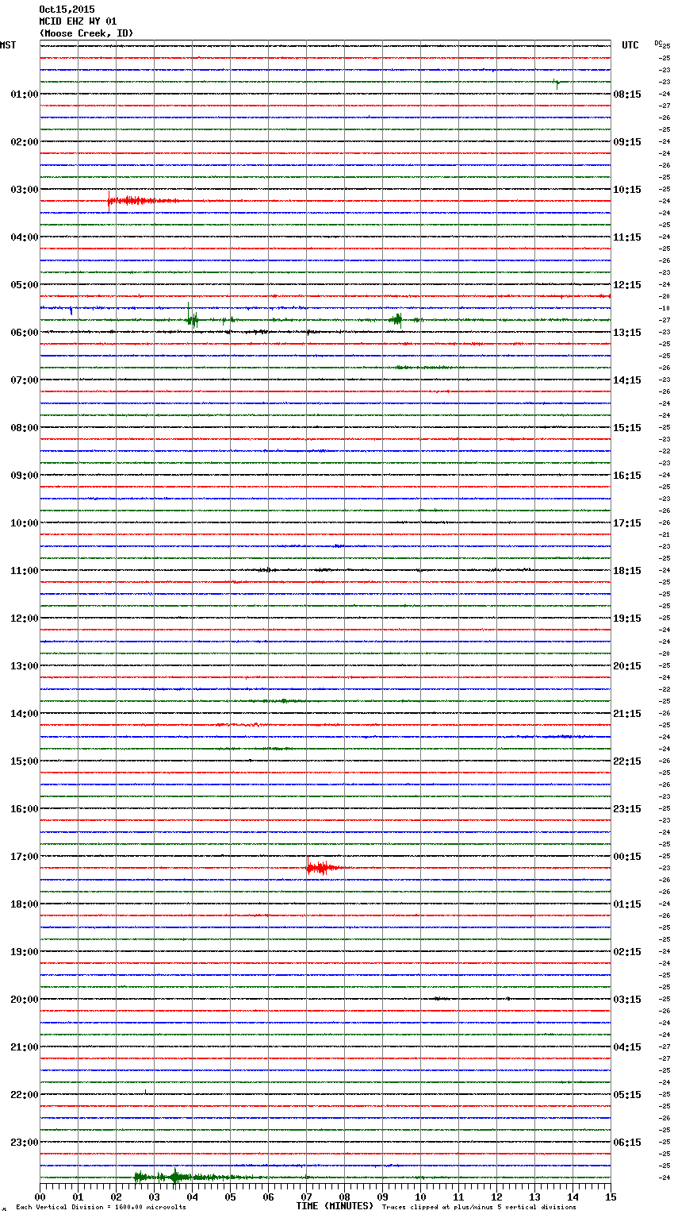
Task: Click the station code MCID EHZ WY 01
Action: tap(78, 21)
